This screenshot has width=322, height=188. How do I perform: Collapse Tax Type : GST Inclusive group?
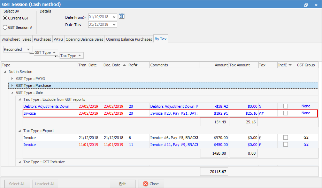(x=20, y=162)
